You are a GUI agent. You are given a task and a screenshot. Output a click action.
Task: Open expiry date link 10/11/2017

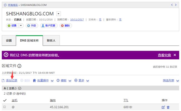point(77,19)
